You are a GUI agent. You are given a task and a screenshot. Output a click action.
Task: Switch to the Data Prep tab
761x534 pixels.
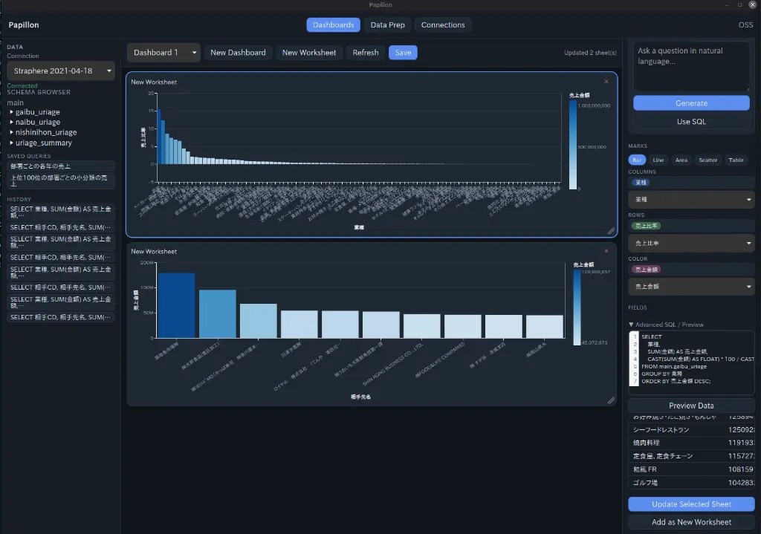coord(387,25)
